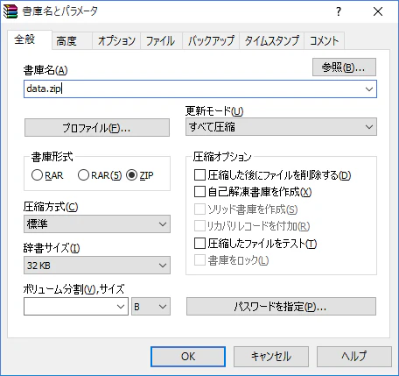The height and width of the screenshot is (376, 399).
Task: Click the 書庫をロック checkbox
Action: tap(199, 260)
